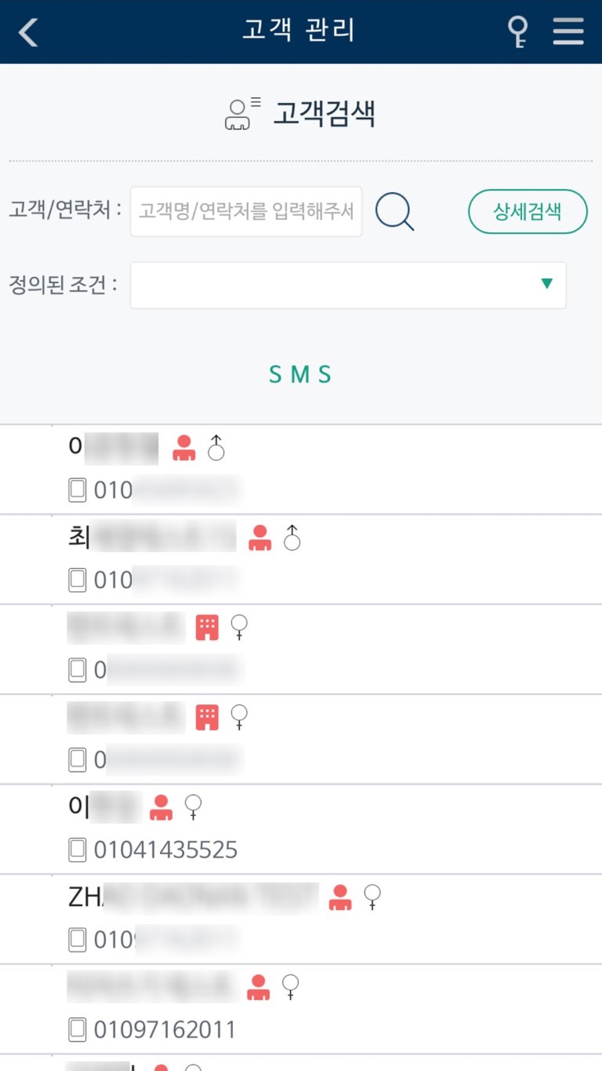Tap the SMS link
Image resolution: width=602 pixels, height=1071 pixels.
click(x=300, y=375)
